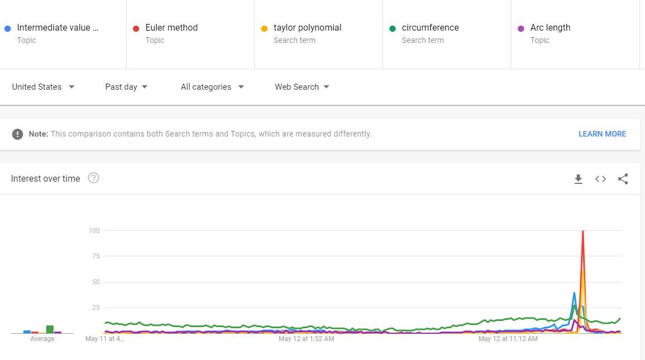Click the note exclamation icon
This screenshot has height=360, width=645.
click(x=18, y=134)
